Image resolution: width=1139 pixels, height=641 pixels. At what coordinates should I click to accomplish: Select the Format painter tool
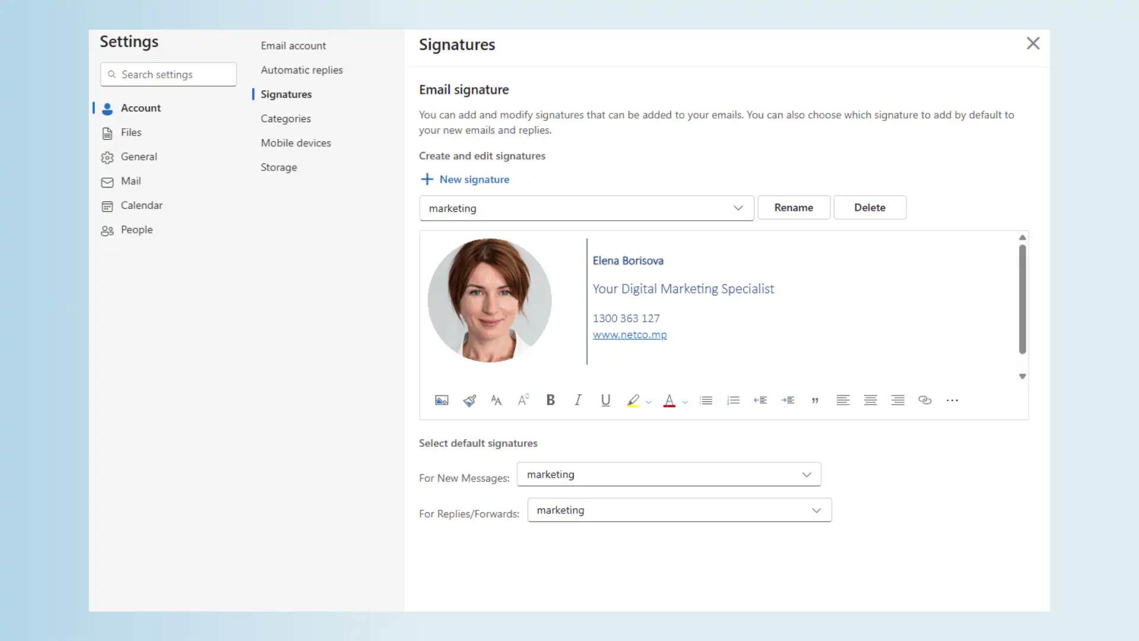pos(469,401)
